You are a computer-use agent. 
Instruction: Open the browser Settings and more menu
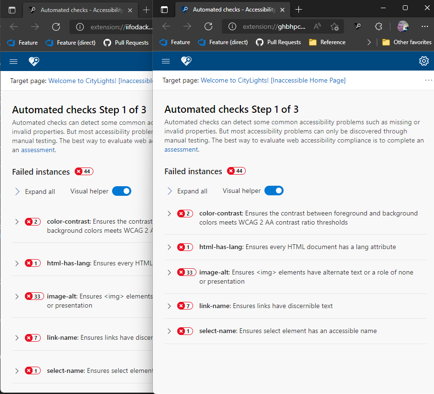point(424,26)
